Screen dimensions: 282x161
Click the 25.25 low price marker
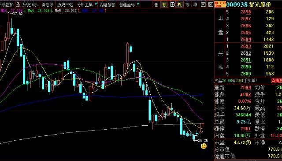[x=203, y=140]
